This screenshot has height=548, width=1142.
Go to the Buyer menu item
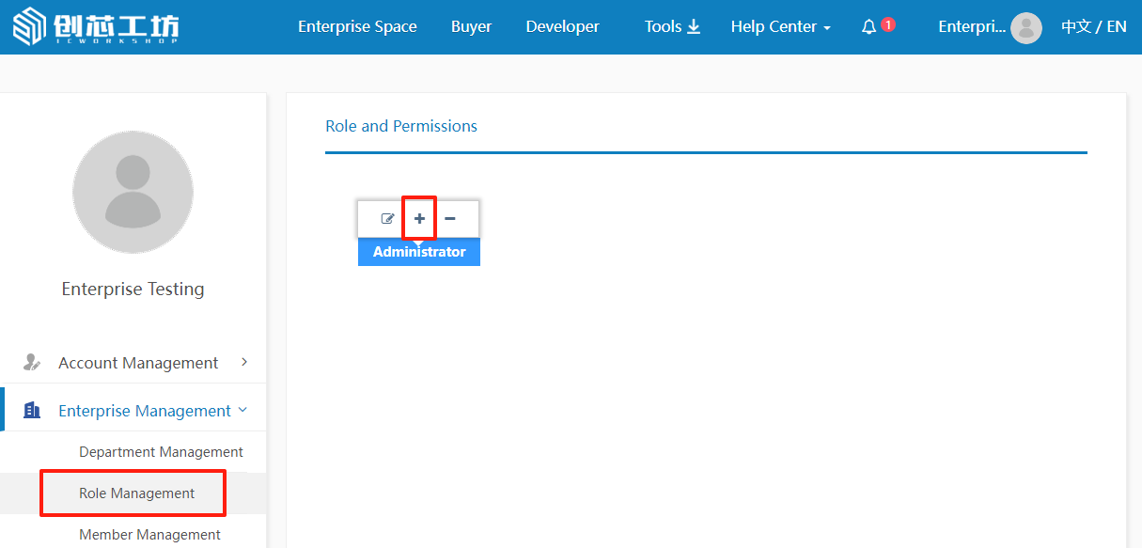pyautogui.click(x=471, y=27)
